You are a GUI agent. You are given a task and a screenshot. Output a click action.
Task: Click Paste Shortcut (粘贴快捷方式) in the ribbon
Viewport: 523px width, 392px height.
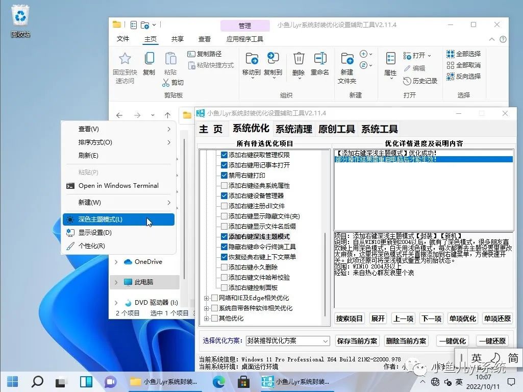coord(211,65)
